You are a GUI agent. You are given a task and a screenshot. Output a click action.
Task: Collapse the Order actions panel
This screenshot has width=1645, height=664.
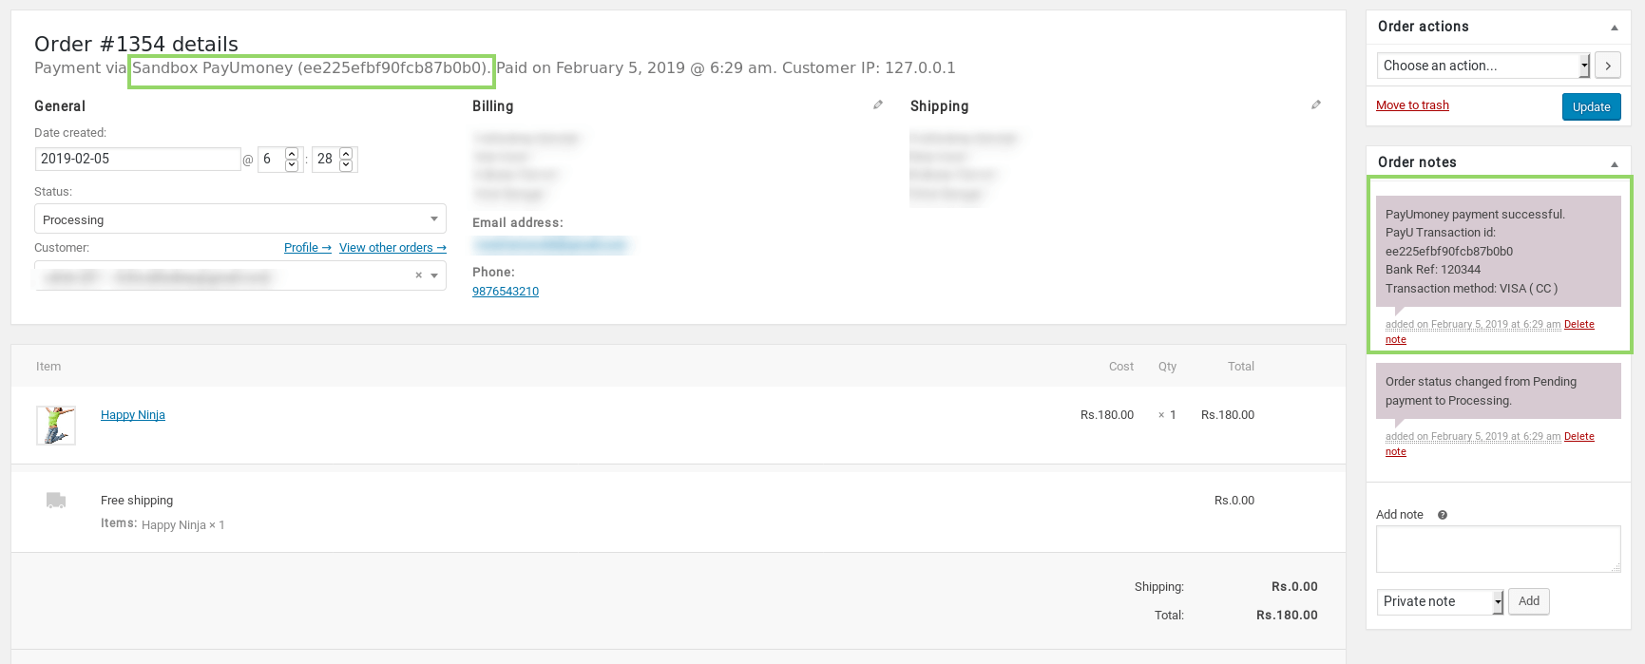click(1615, 28)
